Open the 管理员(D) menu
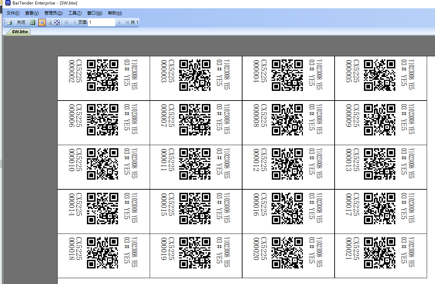 tap(53, 13)
